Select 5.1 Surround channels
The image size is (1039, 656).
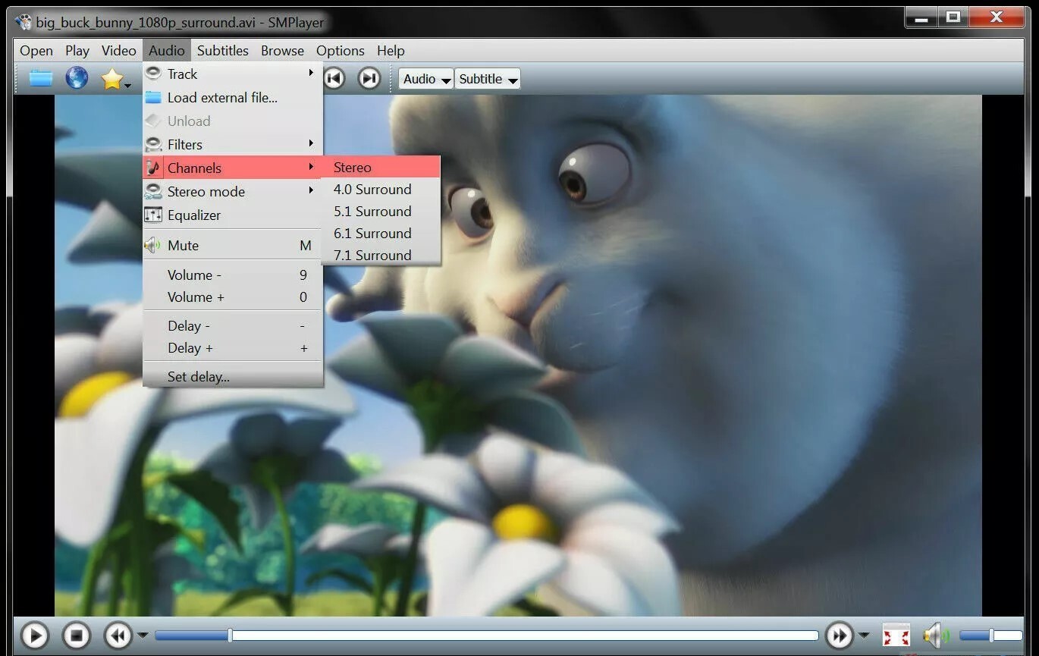(381, 212)
